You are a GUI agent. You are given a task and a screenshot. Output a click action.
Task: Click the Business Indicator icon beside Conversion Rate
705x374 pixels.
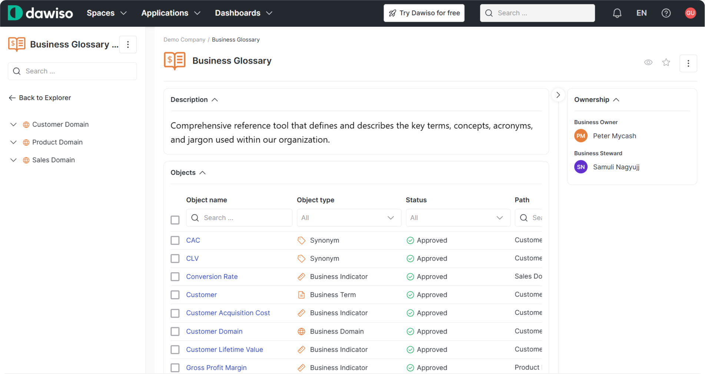pos(301,277)
